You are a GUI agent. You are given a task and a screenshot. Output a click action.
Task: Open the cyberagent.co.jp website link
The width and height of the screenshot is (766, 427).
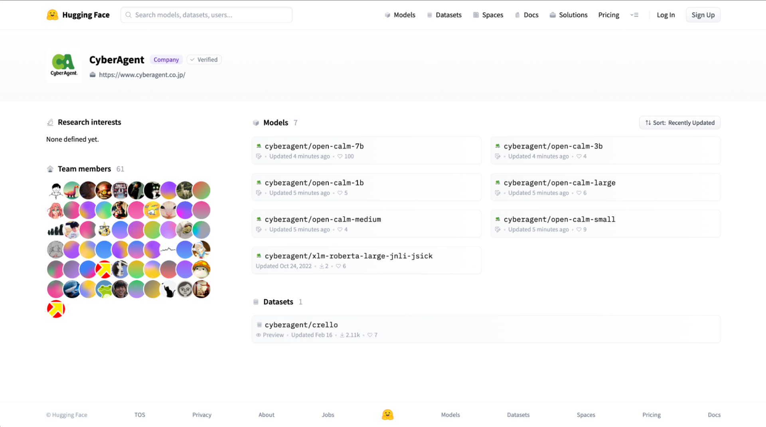(142, 75)
